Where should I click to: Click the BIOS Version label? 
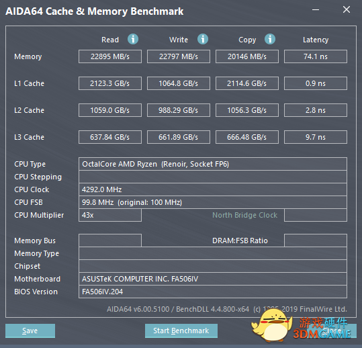click(36, 292)
